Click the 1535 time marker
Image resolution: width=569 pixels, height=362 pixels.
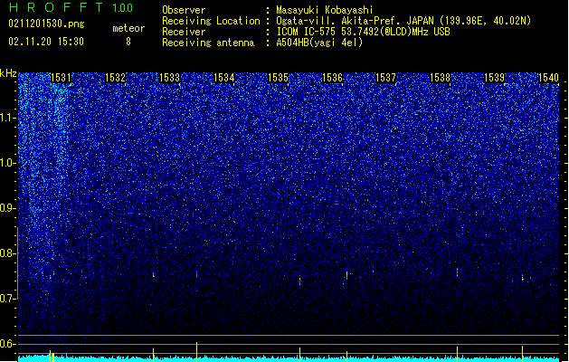click(x=278, y=77)
